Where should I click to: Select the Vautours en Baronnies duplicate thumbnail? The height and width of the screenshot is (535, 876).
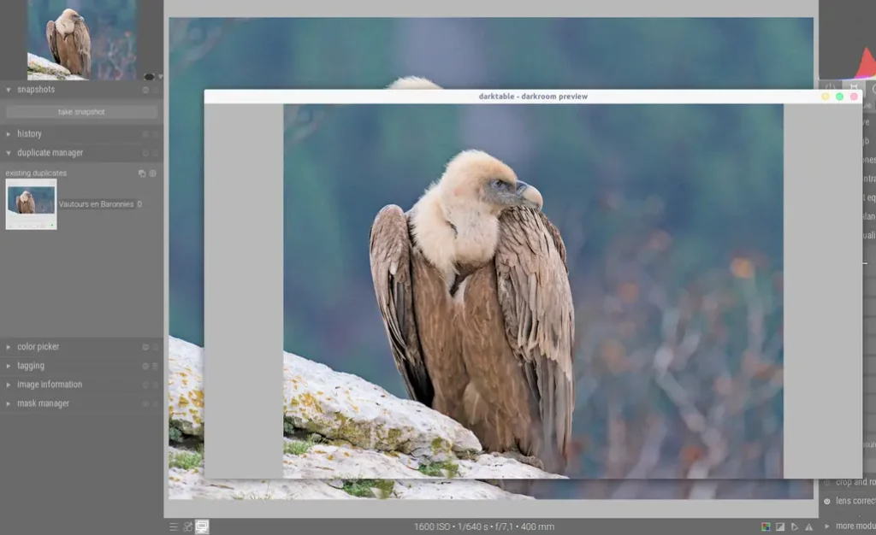pos(31,203)
